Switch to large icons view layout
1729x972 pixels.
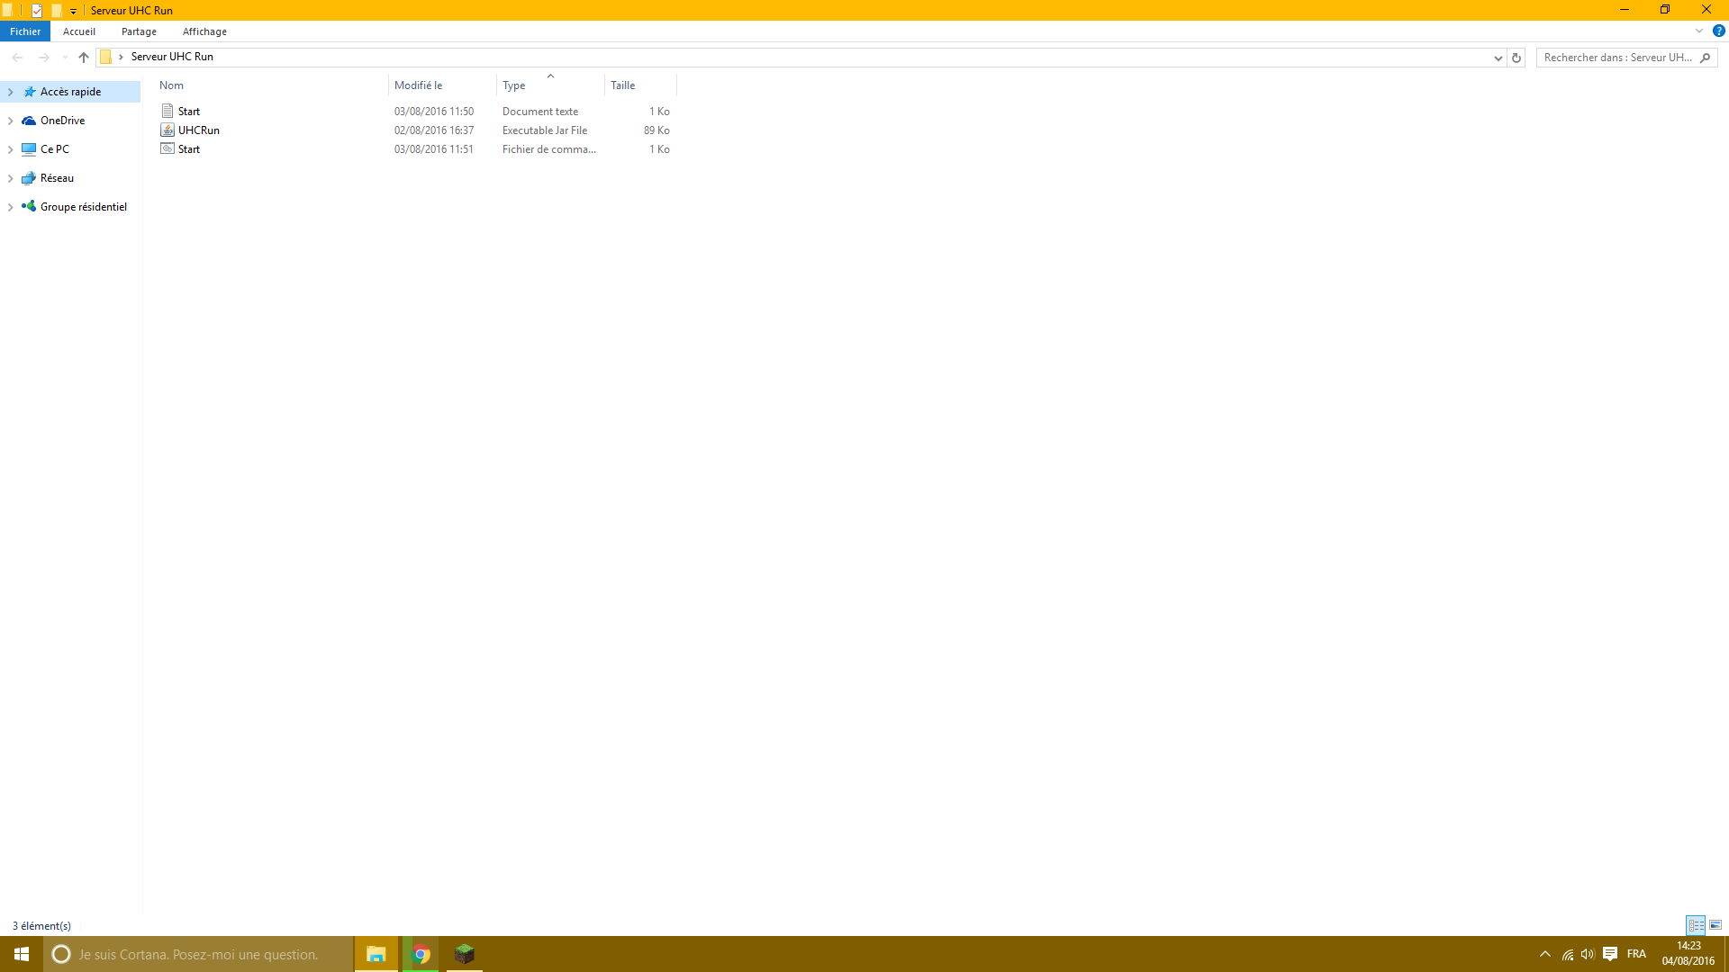1715,925
